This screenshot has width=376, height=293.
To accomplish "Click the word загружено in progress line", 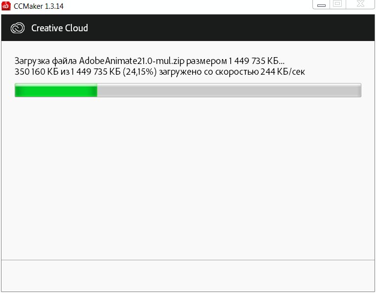I will point(180,72).
